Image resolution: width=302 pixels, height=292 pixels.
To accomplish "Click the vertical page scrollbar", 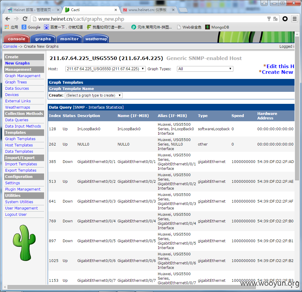I will click(297, 108).
